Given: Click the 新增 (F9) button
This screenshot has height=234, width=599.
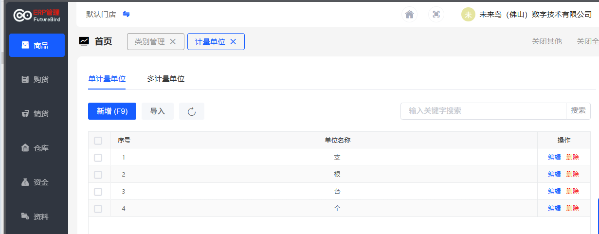Looking at the screenshot, I should (112, 111).
